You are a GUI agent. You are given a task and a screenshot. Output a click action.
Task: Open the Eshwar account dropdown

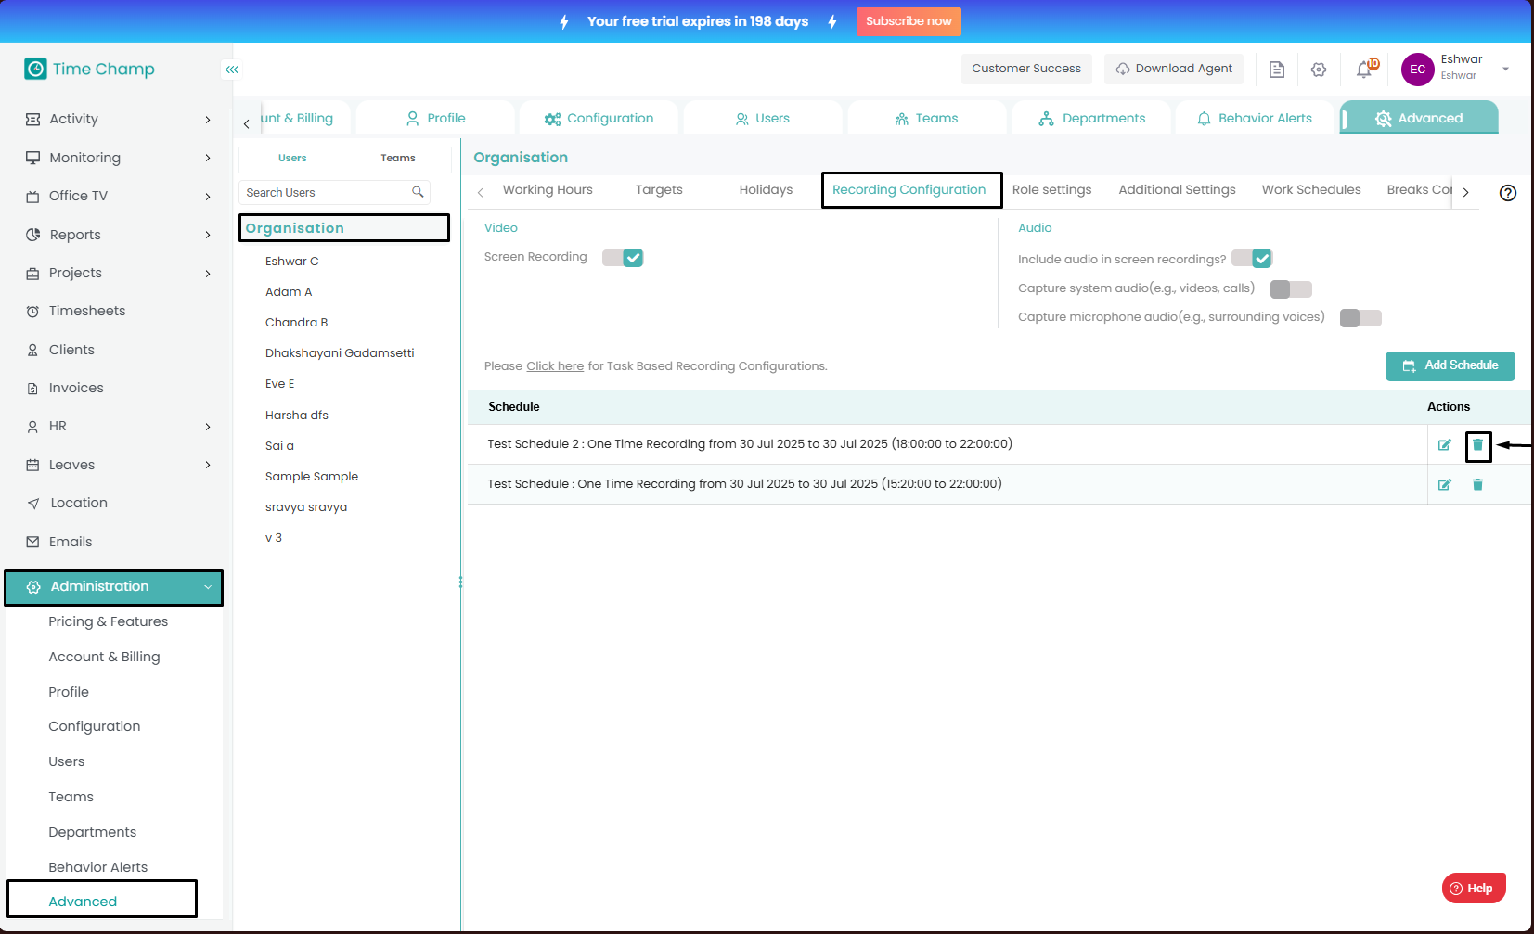click(x=1505, y=69)
